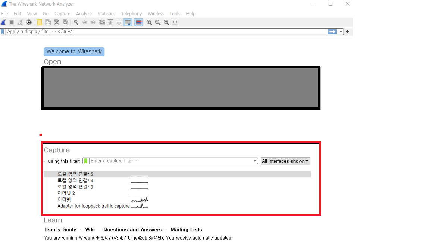Open the Wireless menu

(156, 13)
